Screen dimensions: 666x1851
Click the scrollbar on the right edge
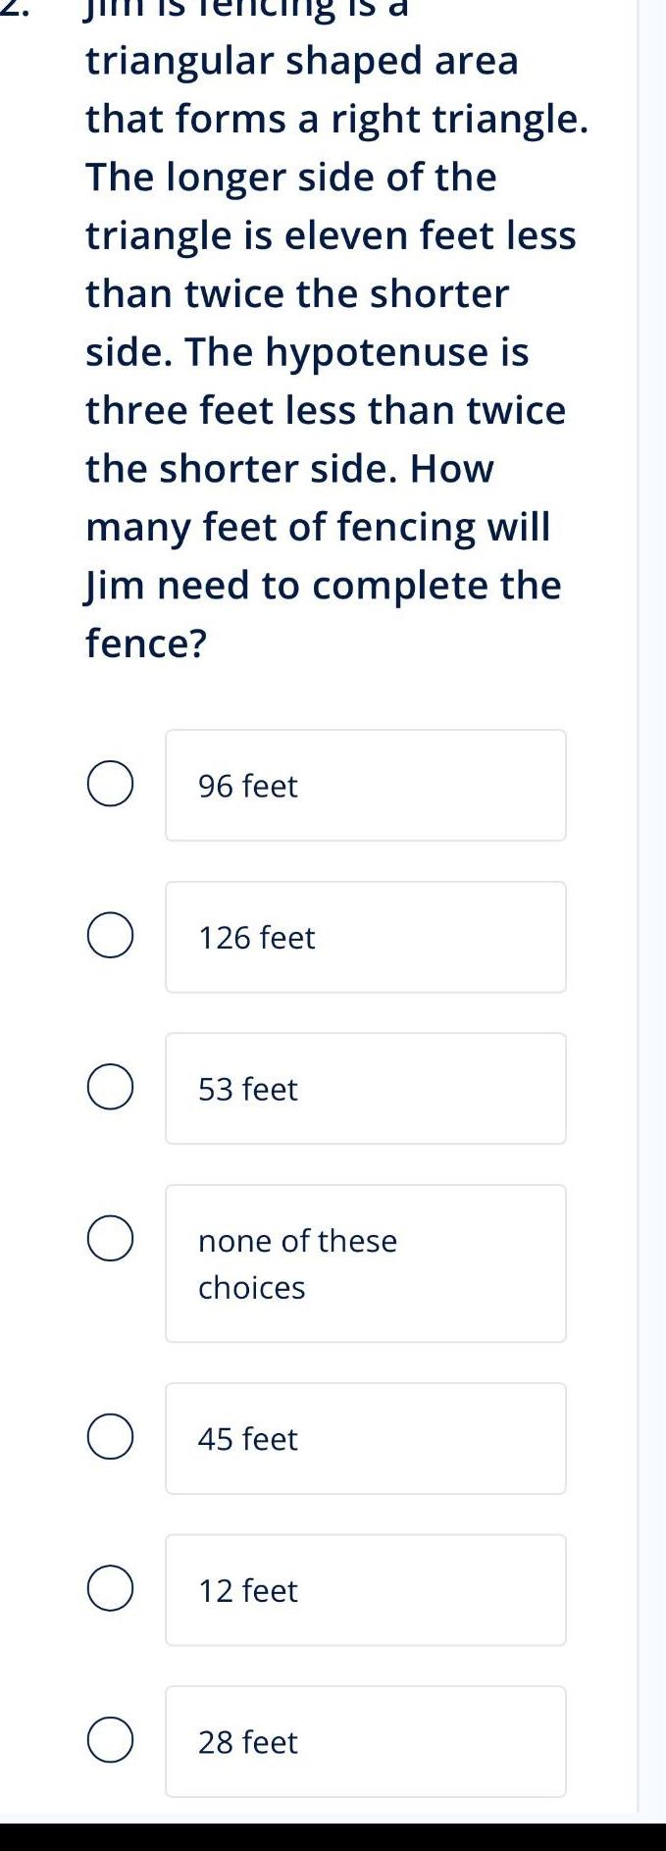[x=654, y=883]
